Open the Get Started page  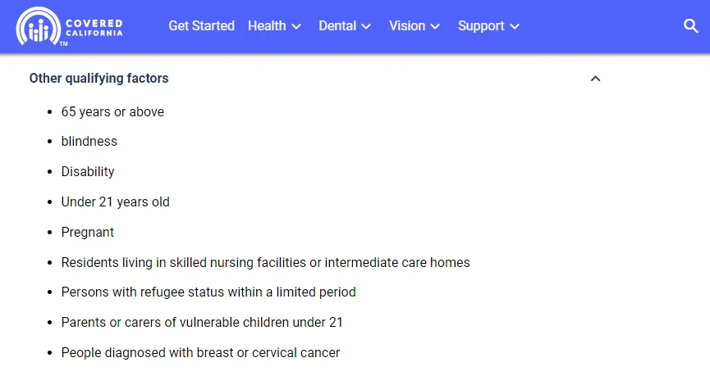(x=201, y=25)
